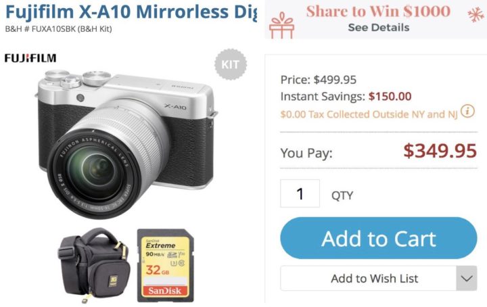The width and height of the screenshot is (487, 307).
Task: Click the Fujifilm X-A10 Mirrorless product title
Action: tap(131, 11)
